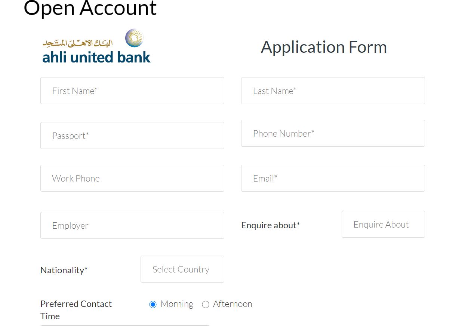
Task: Click the Work Phone text box
Action: 132,178
